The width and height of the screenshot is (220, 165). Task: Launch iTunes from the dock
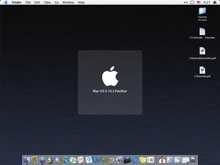pos(73,160)
